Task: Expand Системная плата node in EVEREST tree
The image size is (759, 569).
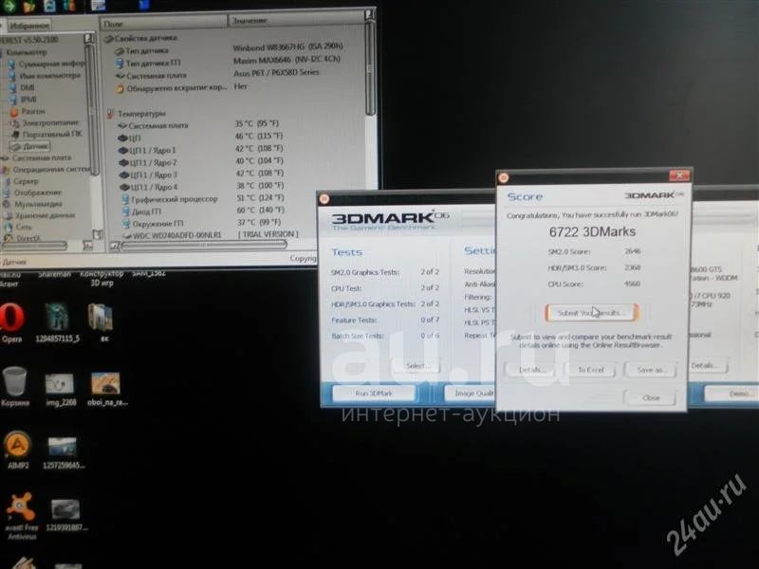Action: (x=37, y=157)
